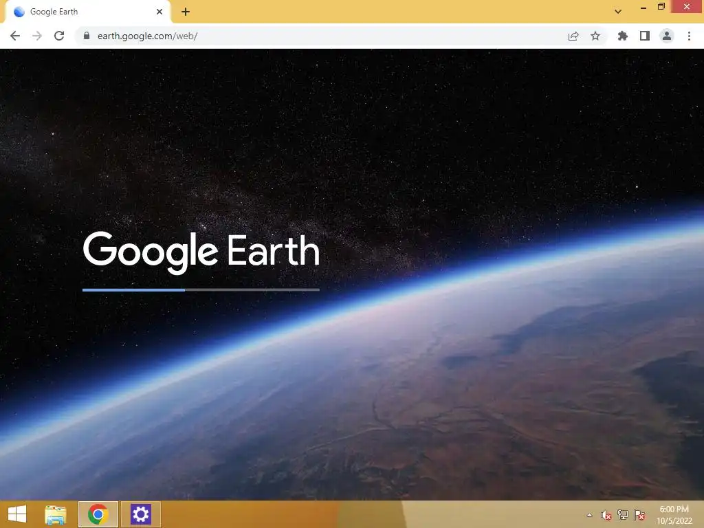The width and height of the screenshot is (704, 528).
Task: Open Chrome's three-dot menu
Action: pyautogui.click(x=689, y=36)
